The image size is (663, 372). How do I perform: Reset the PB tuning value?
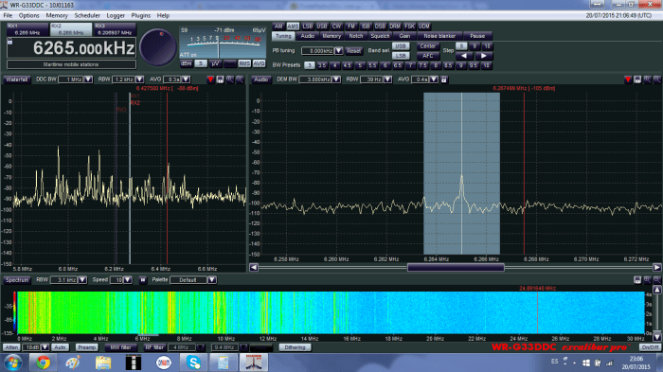(354, 51)
